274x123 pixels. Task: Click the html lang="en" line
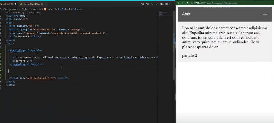[17, 19]
